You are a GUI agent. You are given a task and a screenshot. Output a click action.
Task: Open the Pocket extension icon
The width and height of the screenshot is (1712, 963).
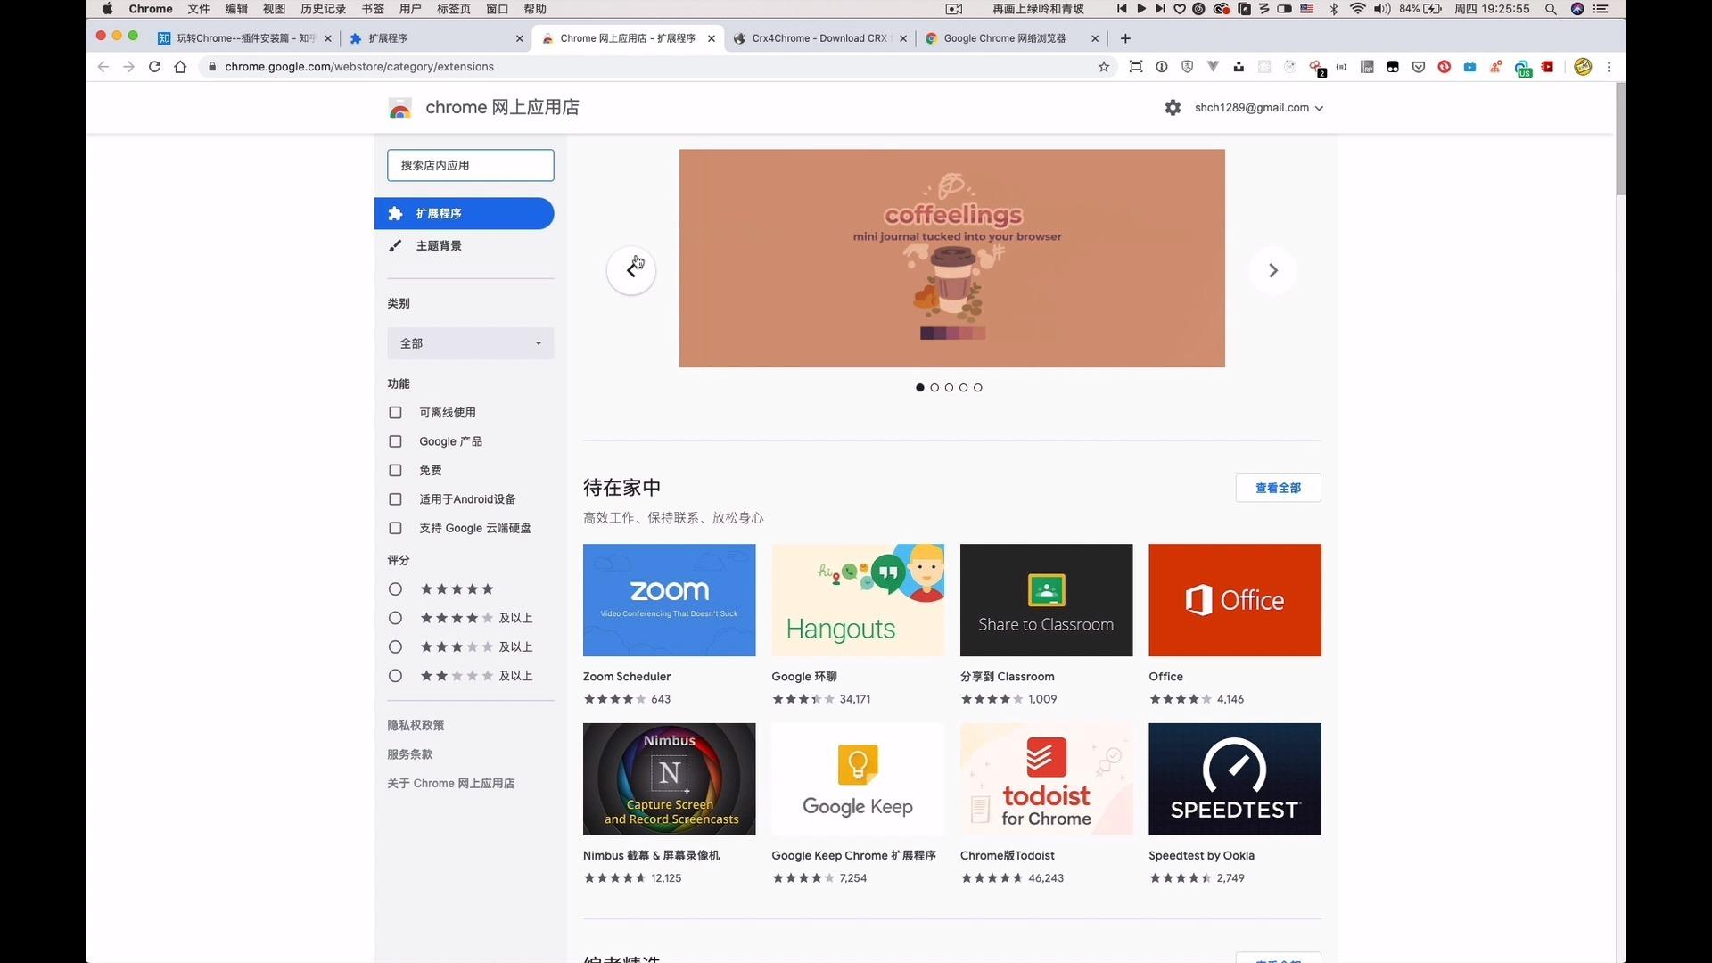click(x=1419, y=67)
